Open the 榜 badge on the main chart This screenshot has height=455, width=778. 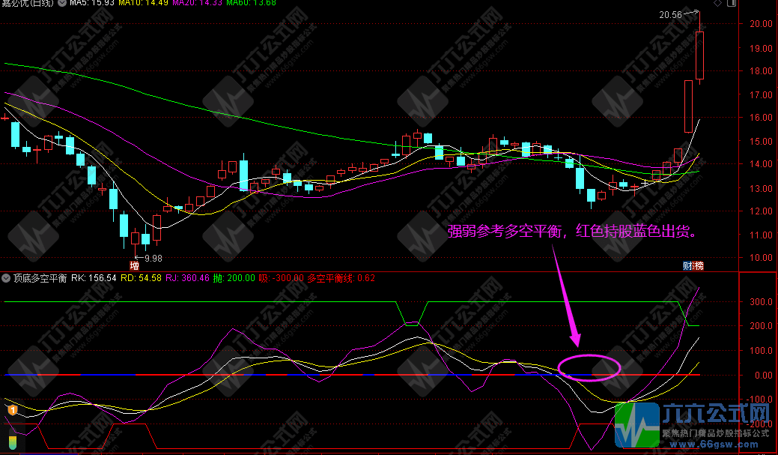pyautogui.click(x=699, y=266)
